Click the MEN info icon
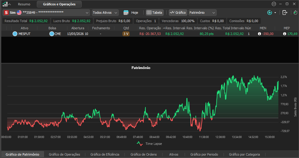 click(259, 34)
